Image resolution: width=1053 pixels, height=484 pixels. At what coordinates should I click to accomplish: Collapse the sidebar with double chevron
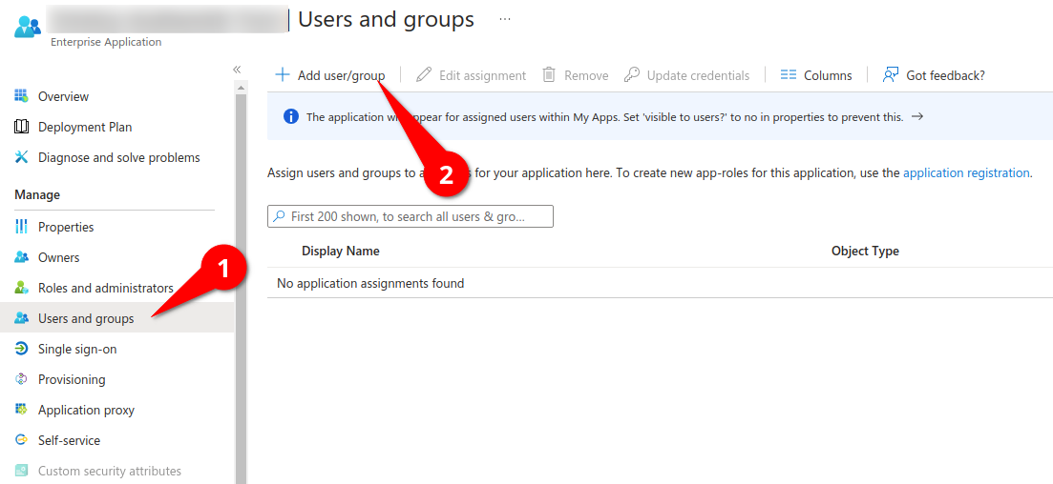coord(237,70)
